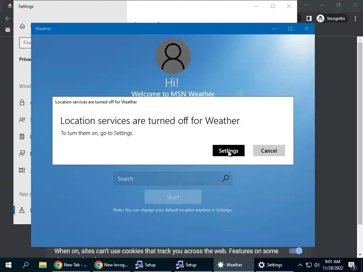
Task: Open the network tray icon
Action: tap(309, 265)
